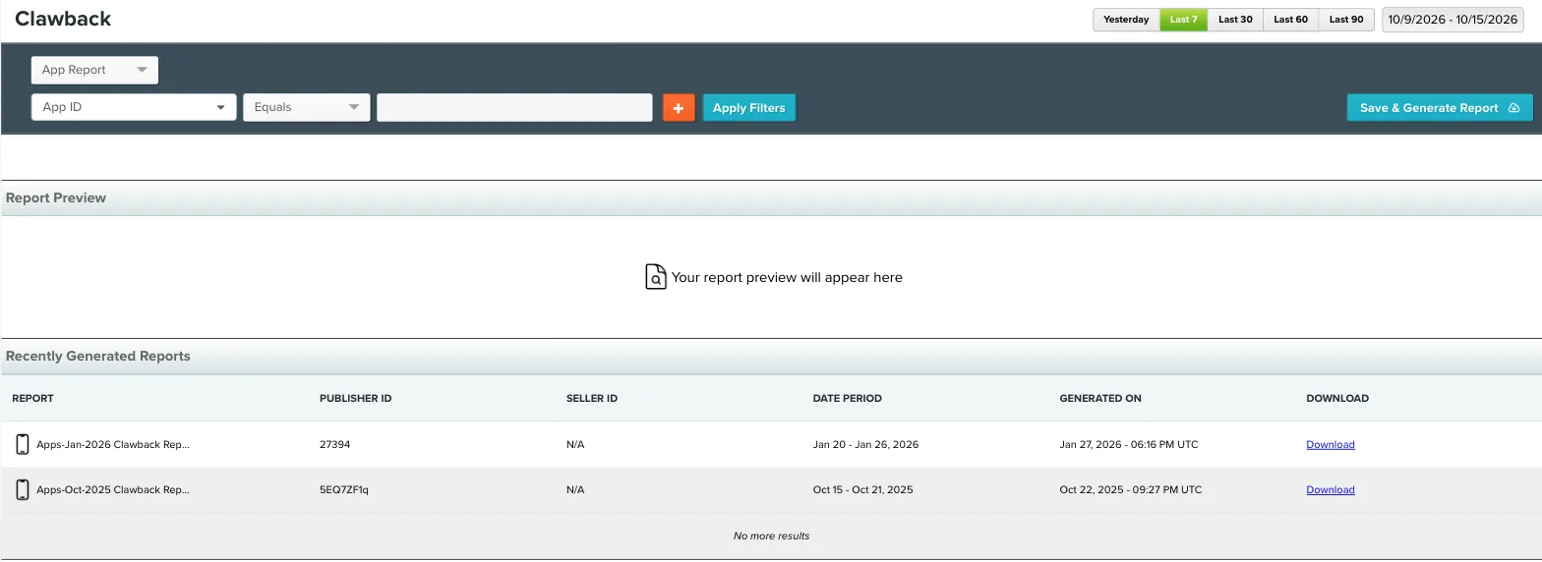
Task: Download the Apps-Jan-2026 Clawback report
Action: click(x=1331, y=445)
